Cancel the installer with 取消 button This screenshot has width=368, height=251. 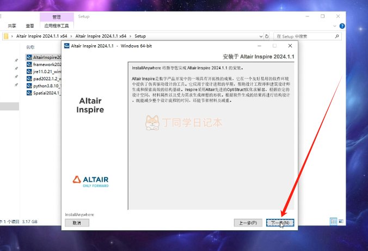77,223
